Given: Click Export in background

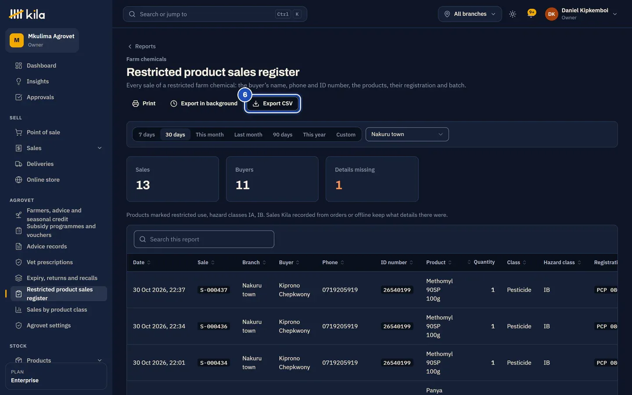Looking at the screenshot, I should pyautogui.click(x=204, y=104).
